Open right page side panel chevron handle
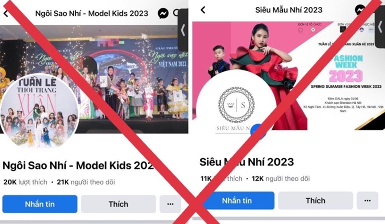385x224 pixels. tap(380, 26)
